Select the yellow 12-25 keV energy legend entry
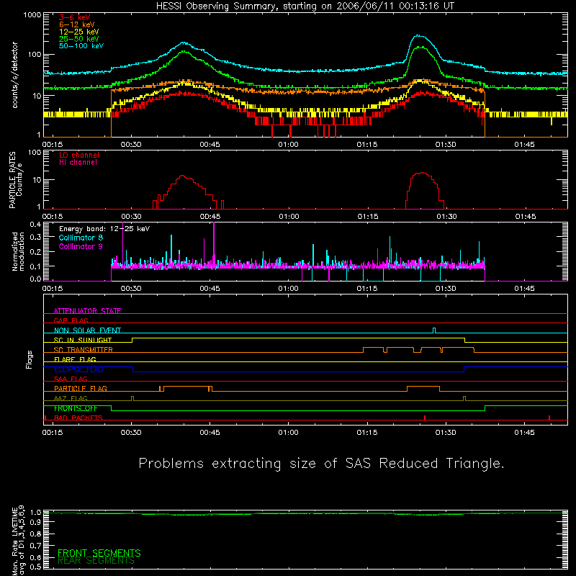 (79, 32)
